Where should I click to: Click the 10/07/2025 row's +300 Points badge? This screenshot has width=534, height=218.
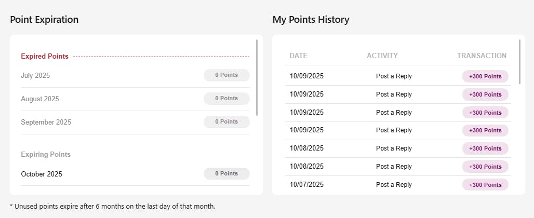point(485,185)
